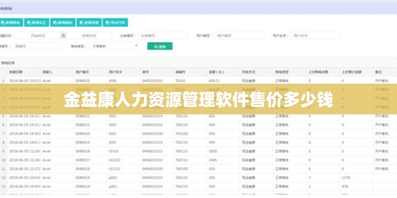This screenshot has height=198, width=397.
Task: Click the 售电类型 table column header
Action: [x=282, y=72]
